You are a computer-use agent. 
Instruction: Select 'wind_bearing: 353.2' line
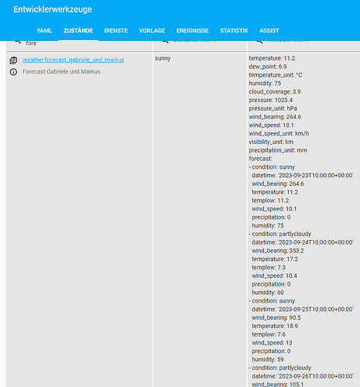278,251
